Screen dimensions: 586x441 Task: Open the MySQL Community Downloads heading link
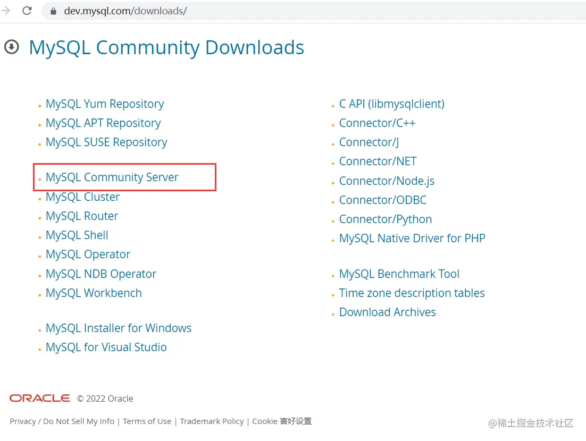coord(166,48)
